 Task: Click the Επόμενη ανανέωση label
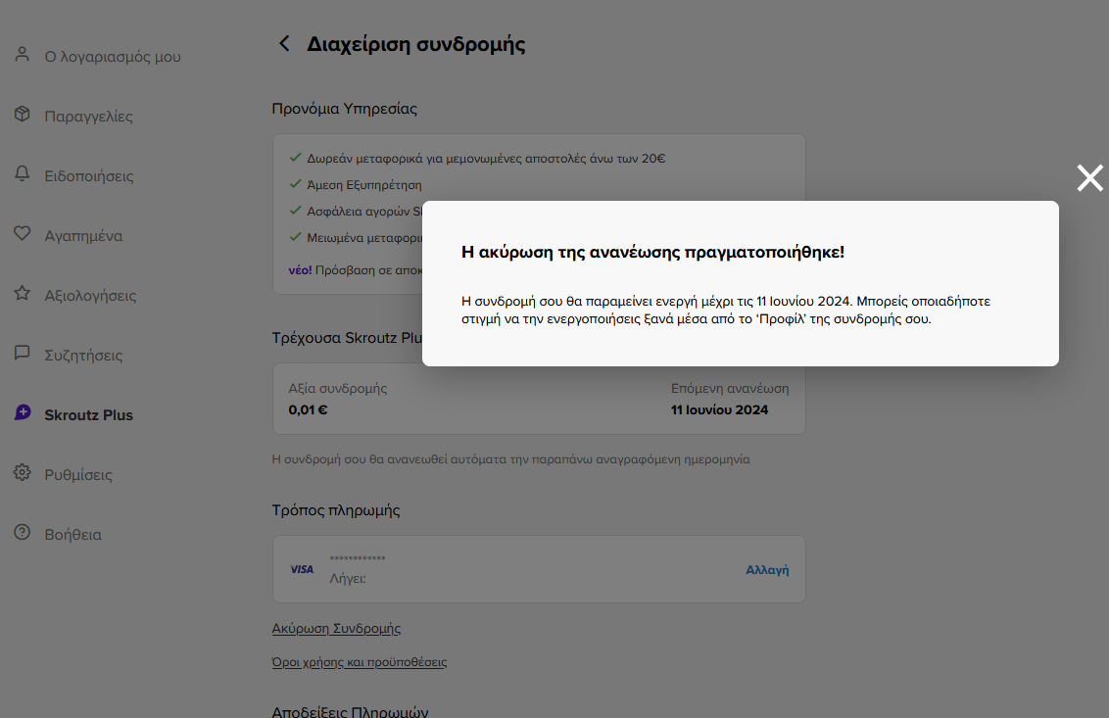[x=730, y=388]
